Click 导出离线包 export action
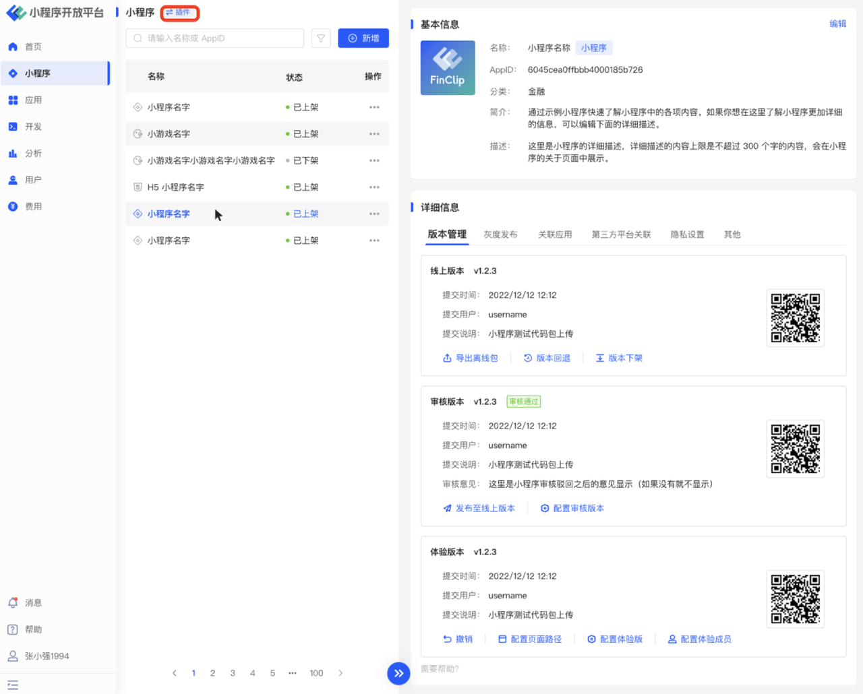 pyautogui.click(x=471, y=358)
